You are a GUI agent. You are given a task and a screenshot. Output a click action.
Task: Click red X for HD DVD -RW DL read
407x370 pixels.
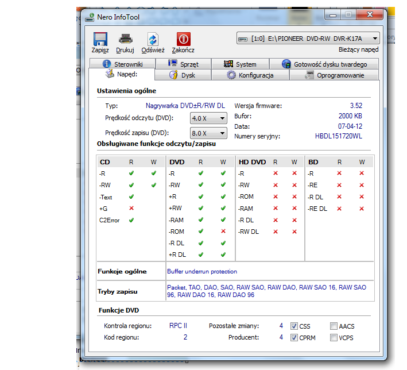[276, 231]
